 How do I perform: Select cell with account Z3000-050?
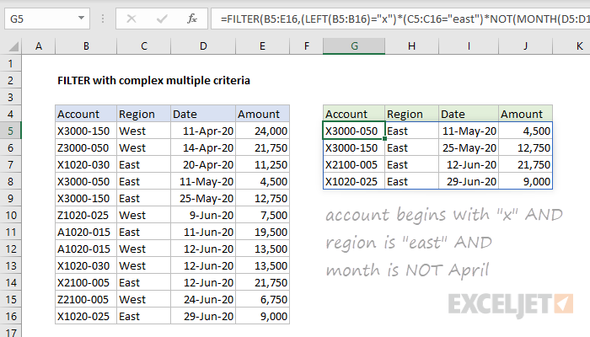tap(86, 147)
